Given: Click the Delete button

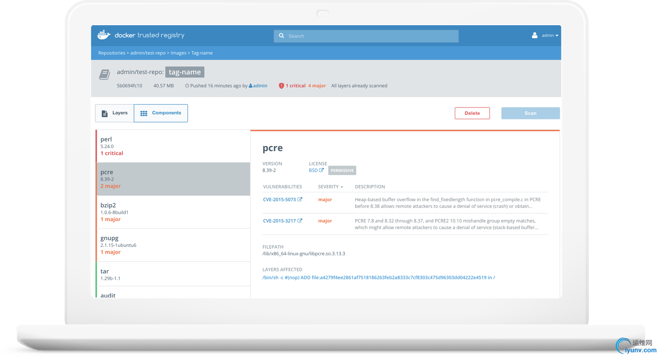Looking at the screenshot, I should 472,113.
